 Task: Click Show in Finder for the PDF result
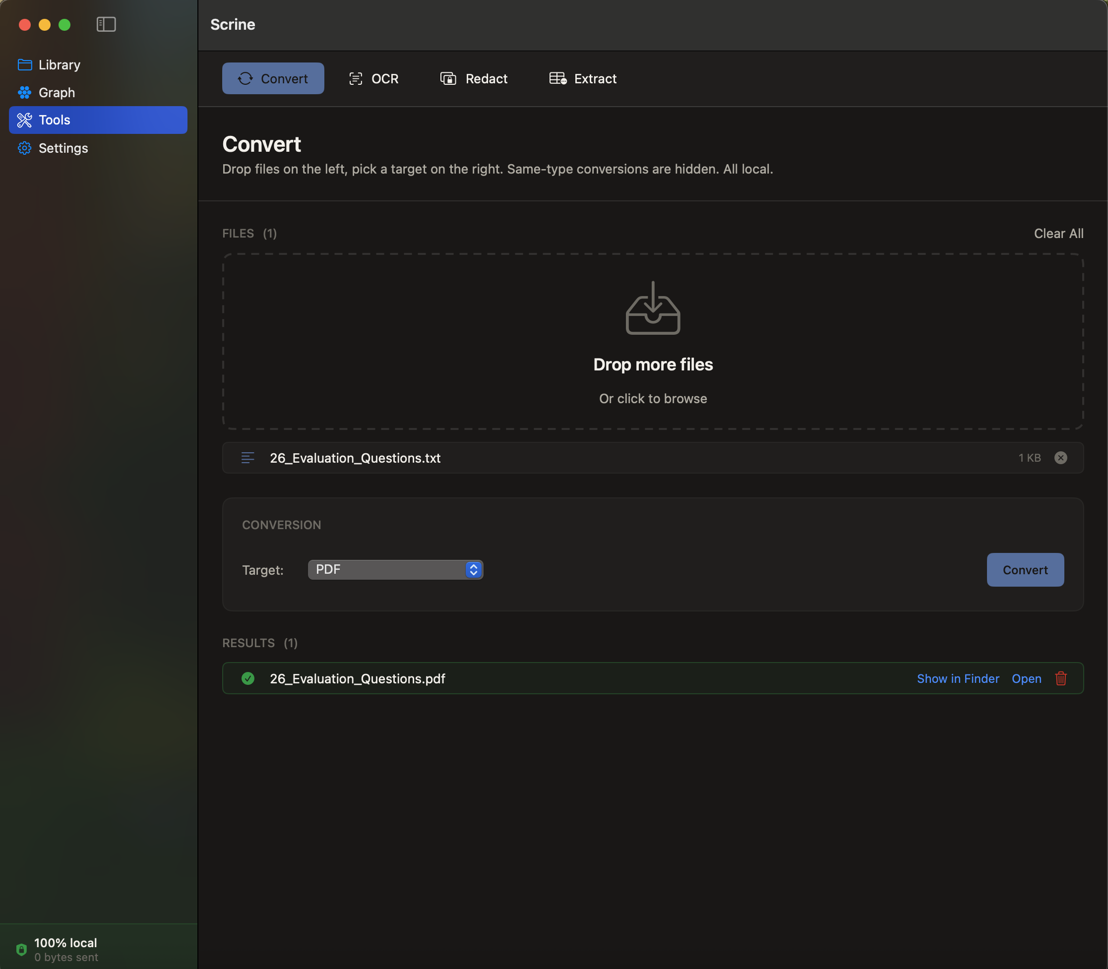[x=958, y=678]
